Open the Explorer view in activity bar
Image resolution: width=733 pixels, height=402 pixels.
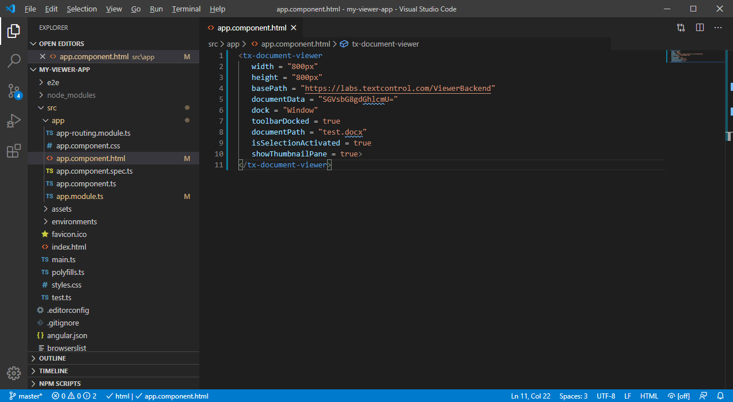pos(13,30)
